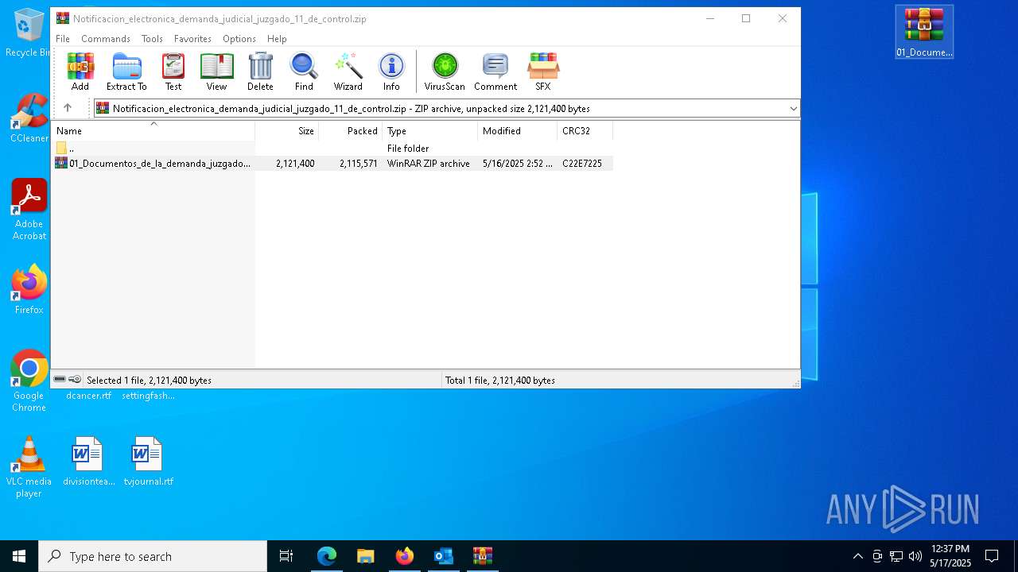Select the Firefox desktop shortcut
Image resolution: width=1018 pixels, height=572 pixels.
[29, 290]
